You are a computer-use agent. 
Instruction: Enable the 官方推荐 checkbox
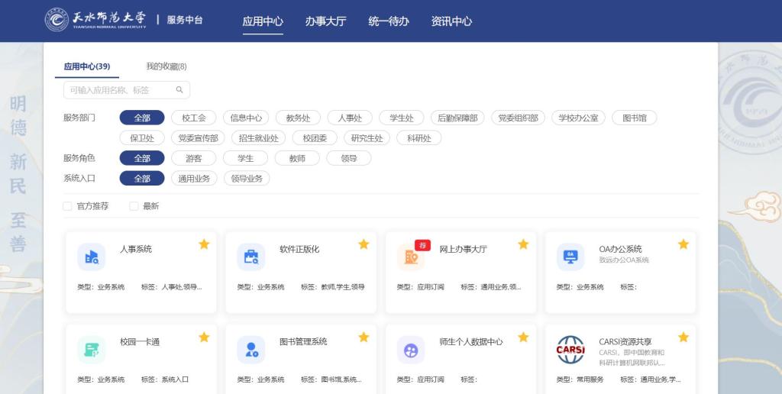[68, 206]
